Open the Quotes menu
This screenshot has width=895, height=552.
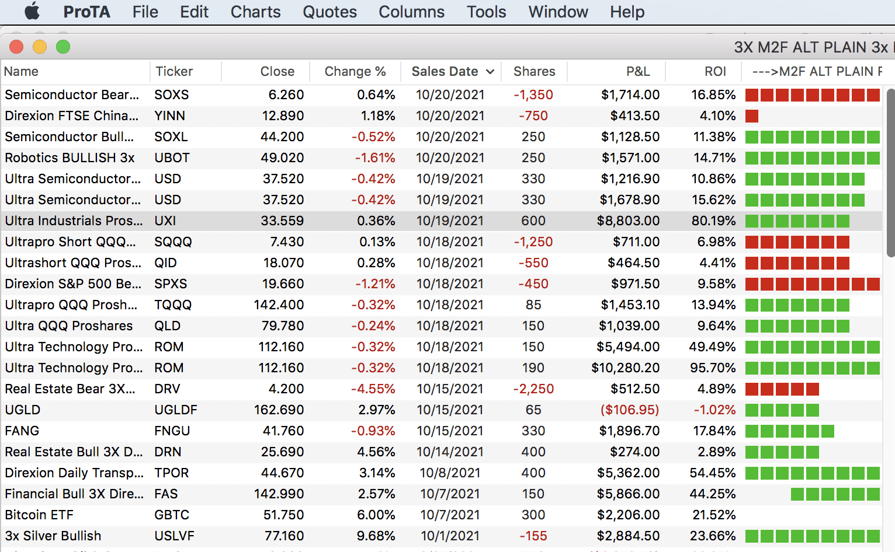point(329,12)
